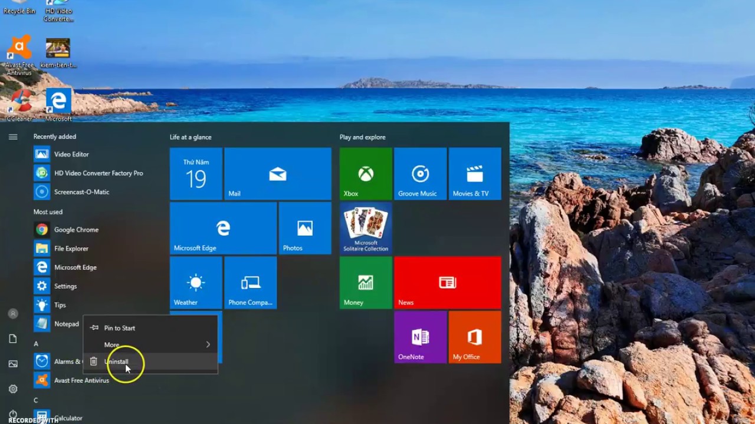Select the CCleaner desktop shortcut
755x424 pixels.
(19, 105)
